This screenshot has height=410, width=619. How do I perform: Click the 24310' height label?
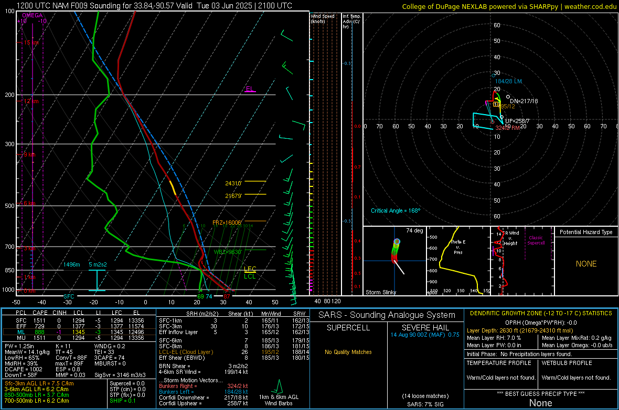click(x=233, y=183)
